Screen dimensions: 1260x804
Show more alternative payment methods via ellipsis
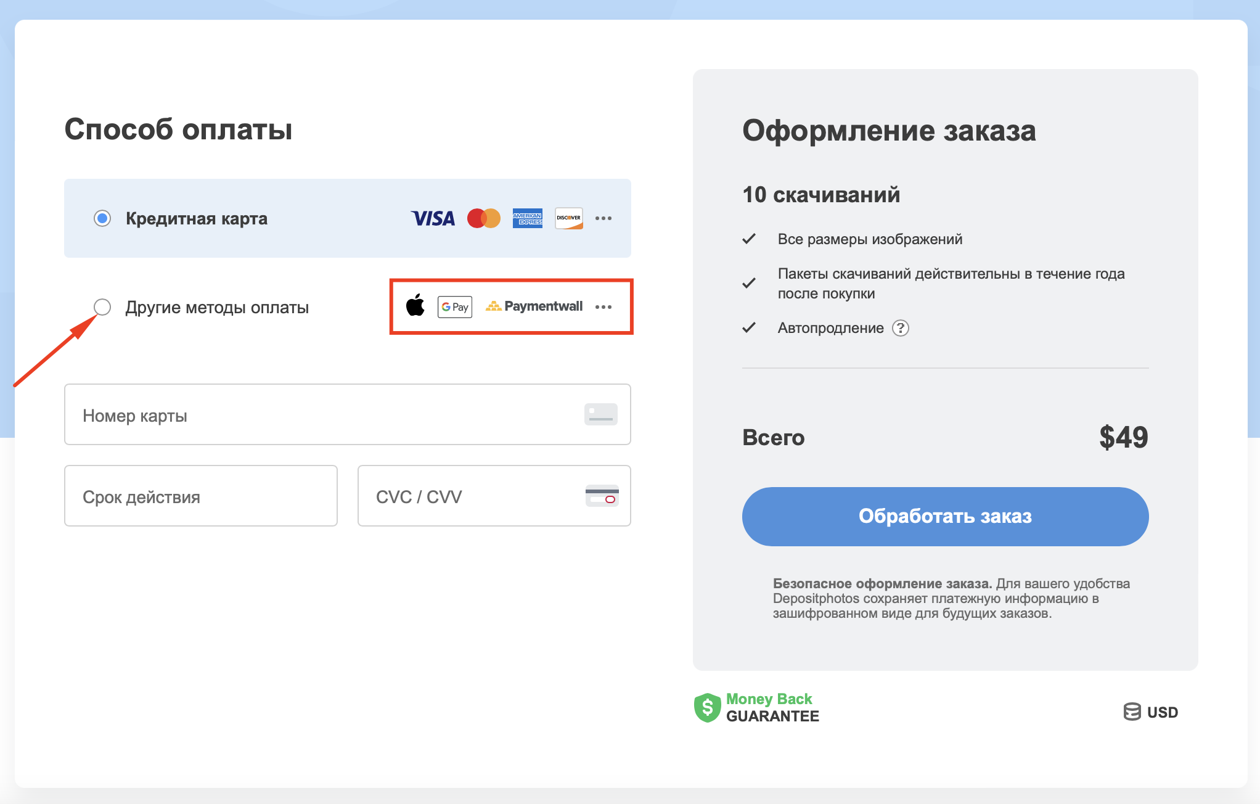click(603, 307)
